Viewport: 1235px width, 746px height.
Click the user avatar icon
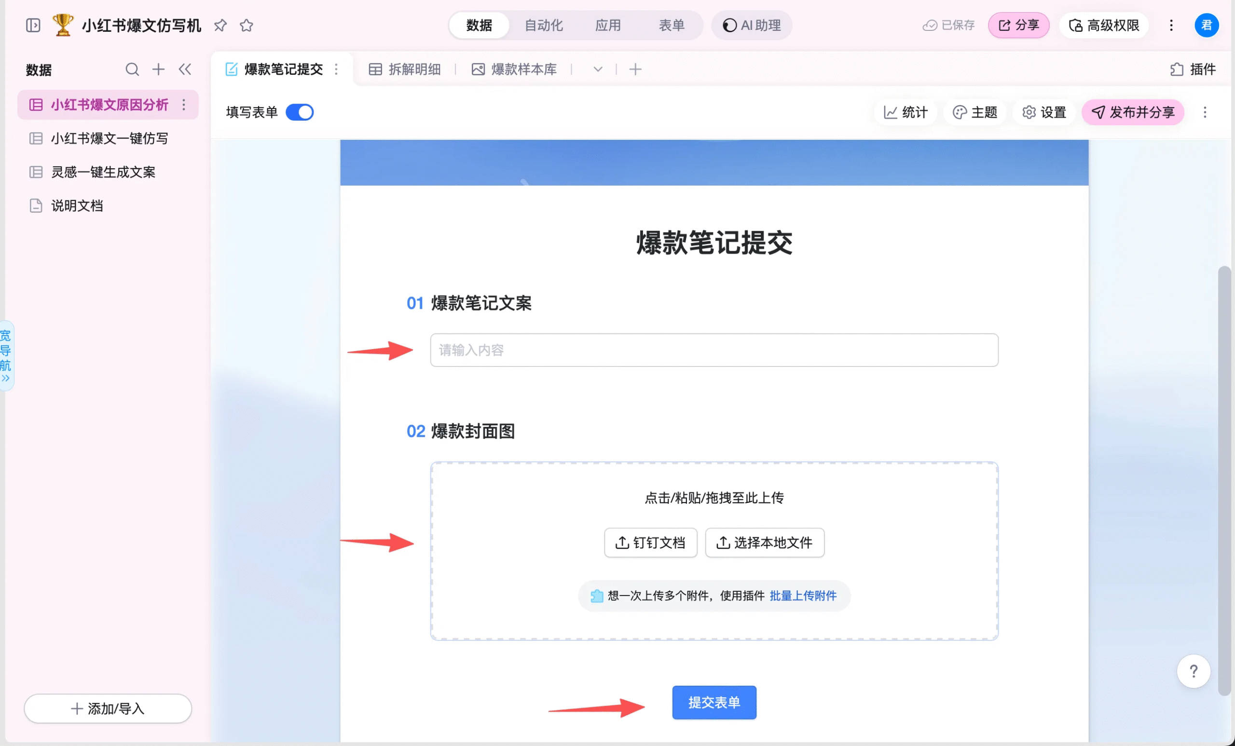coord(1207,25)
